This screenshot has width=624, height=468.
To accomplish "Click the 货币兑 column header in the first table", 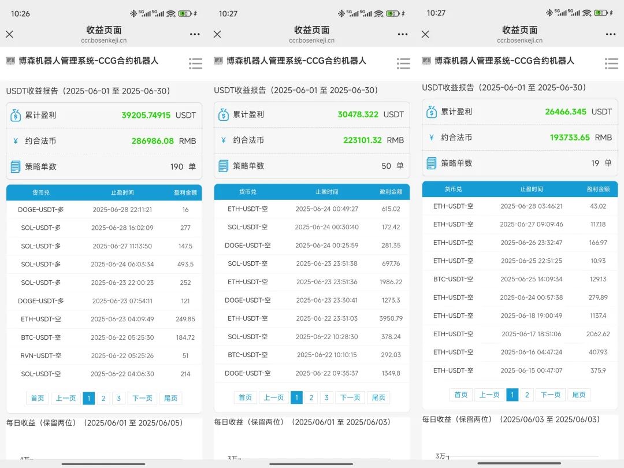I will (40, 192).
